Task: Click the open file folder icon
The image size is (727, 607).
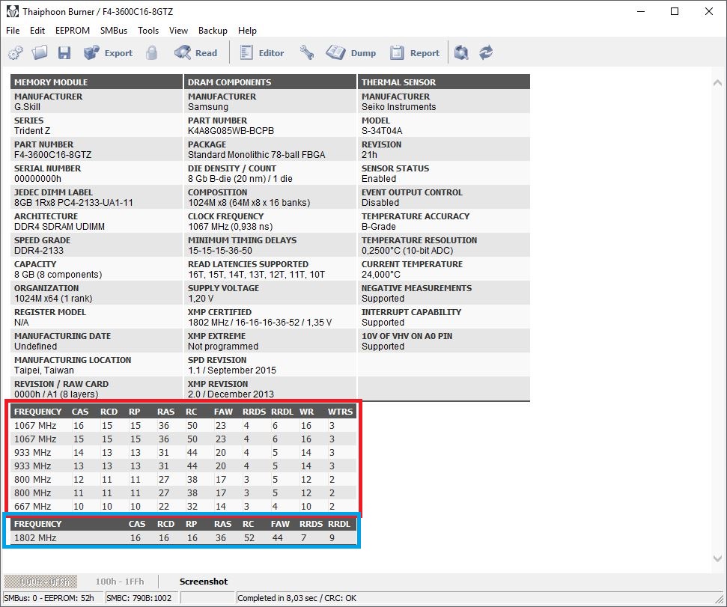Action: click(x=40, y=53)
